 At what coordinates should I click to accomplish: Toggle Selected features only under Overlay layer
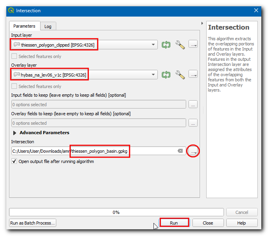coord(15,86)
